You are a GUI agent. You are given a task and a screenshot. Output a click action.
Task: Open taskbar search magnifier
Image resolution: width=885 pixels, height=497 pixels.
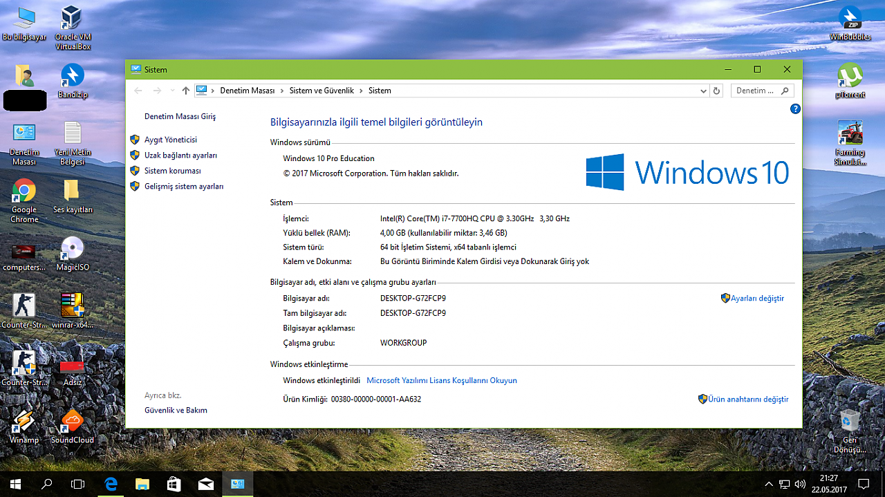(x=47, y=484)
